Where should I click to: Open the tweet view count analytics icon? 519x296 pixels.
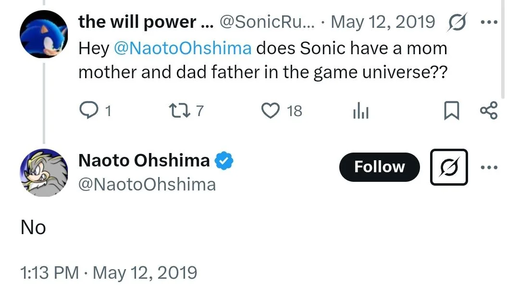(x=360, y=110)
